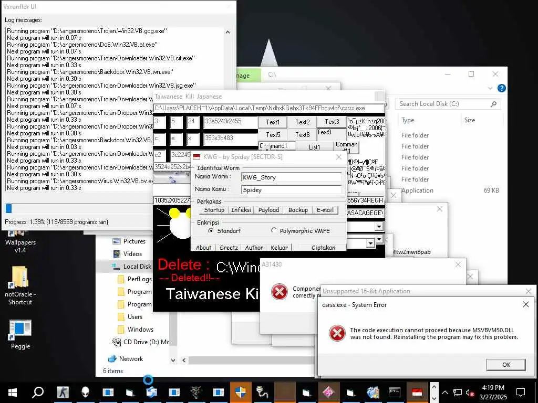Click the Greetz button in KWG

(229, 248)
